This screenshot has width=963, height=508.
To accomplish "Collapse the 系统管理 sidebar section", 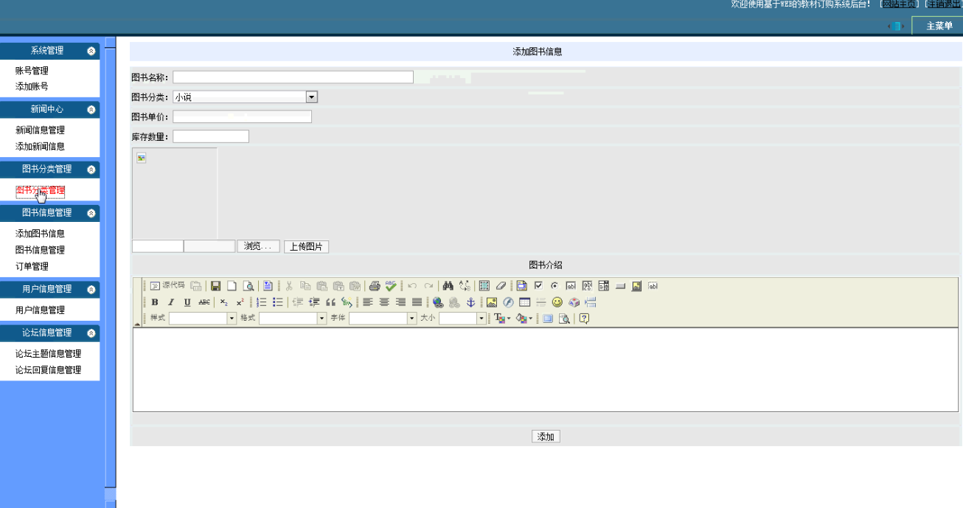I will (x=91, y=51).
